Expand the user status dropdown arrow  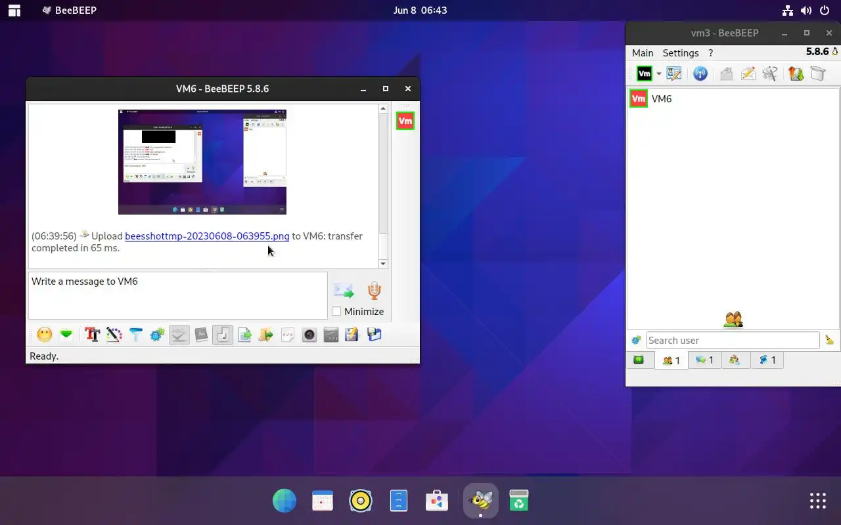pyautogui.click(x=658, y=73)
